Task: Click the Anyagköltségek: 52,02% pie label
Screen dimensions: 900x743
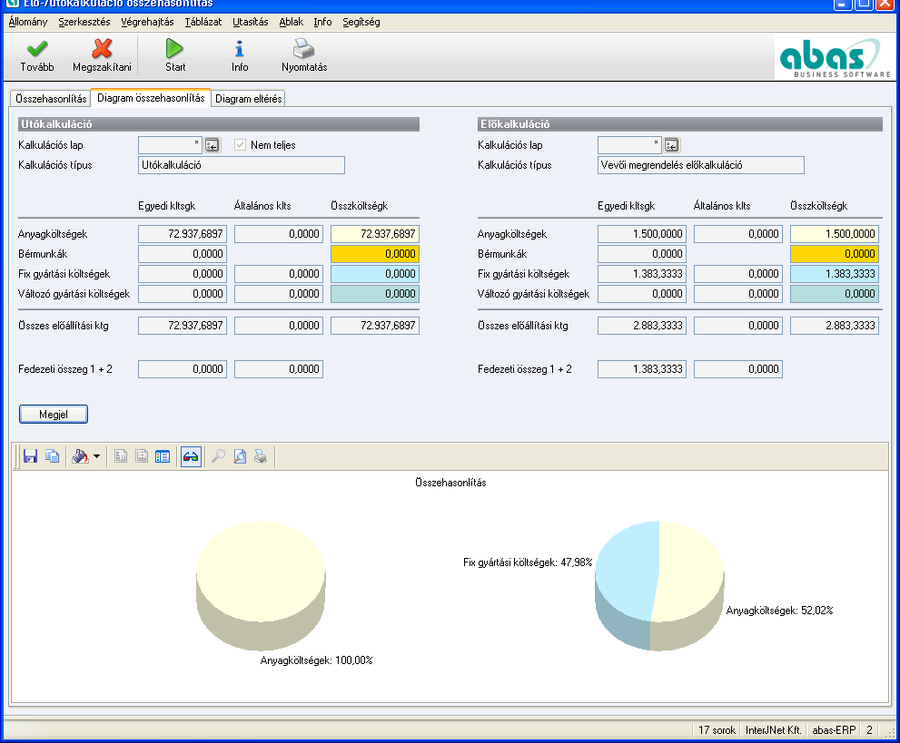Action: [x=779, y=611]
